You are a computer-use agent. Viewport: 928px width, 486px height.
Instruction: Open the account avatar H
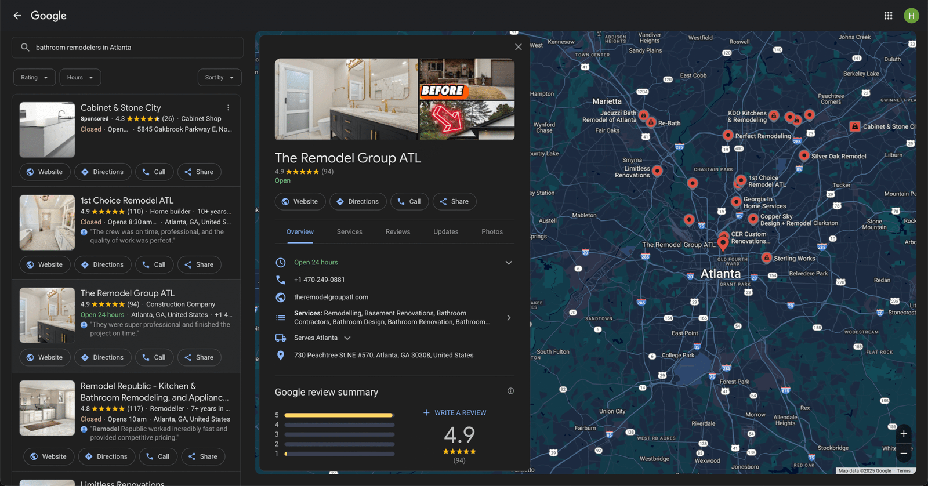911,16
